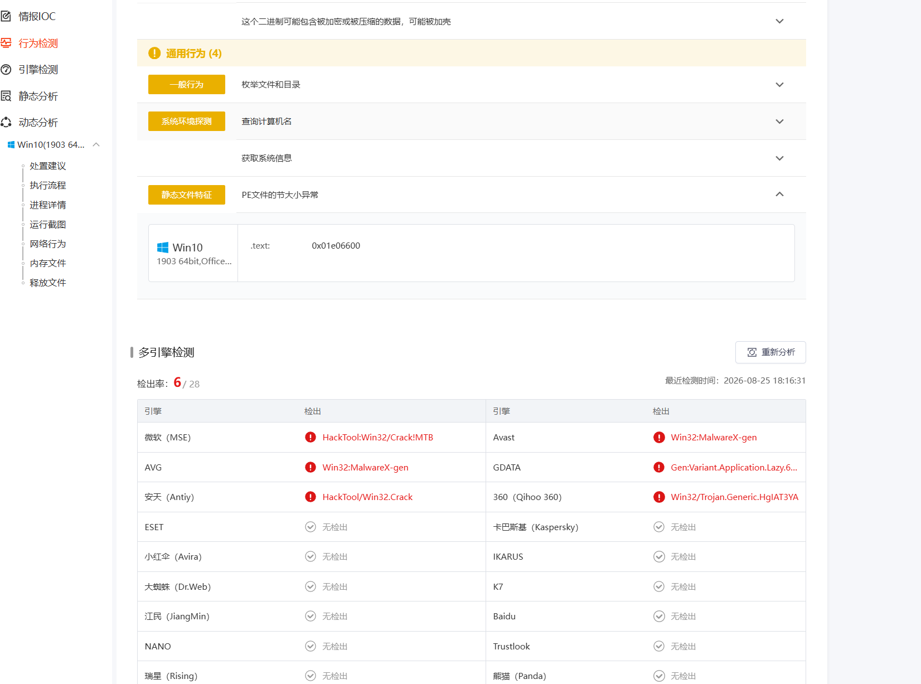Viewport: 921px width, 684px height.
Task: Click the Windows logo in the Win10 card
Action: point(163,248)
